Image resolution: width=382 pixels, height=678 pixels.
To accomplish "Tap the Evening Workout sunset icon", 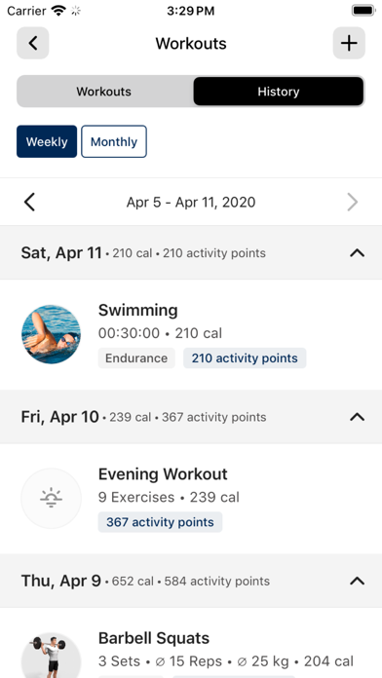I will tap(51, 498).
